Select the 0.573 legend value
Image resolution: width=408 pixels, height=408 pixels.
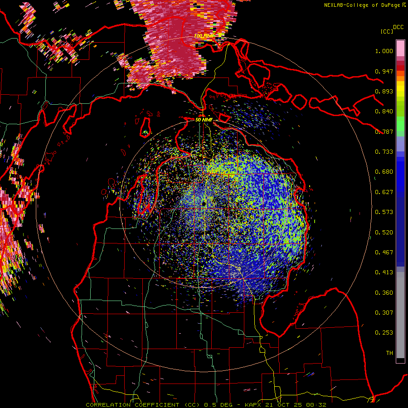[384, 212]
